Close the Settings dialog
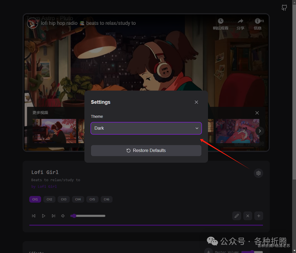 [x=196, y=102]
